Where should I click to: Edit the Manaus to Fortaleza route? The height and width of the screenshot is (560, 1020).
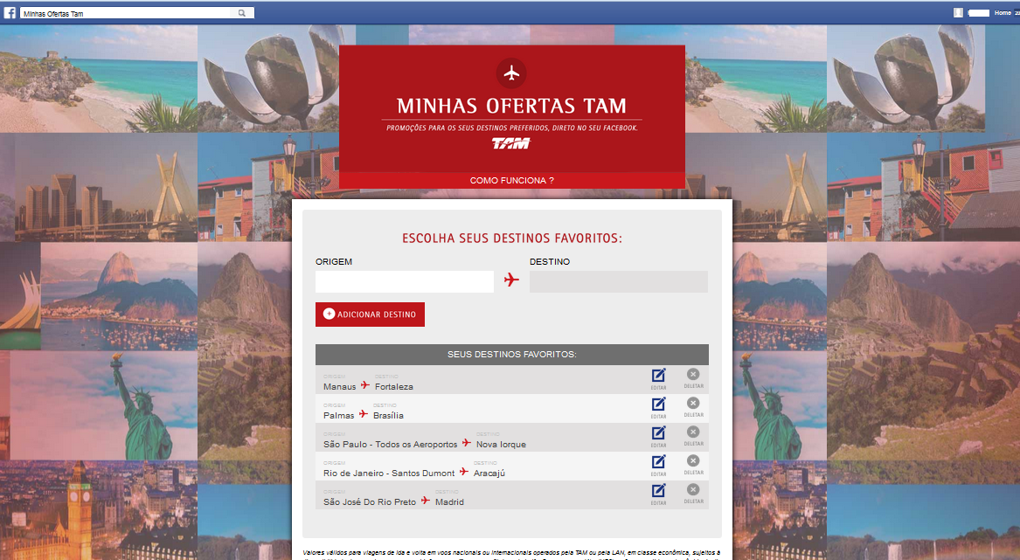(x=658, y=377)
